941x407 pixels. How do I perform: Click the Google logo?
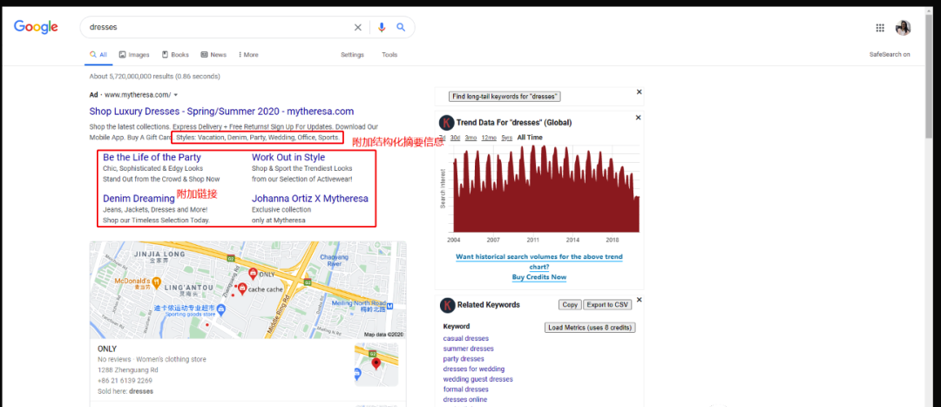click(36, 27)
